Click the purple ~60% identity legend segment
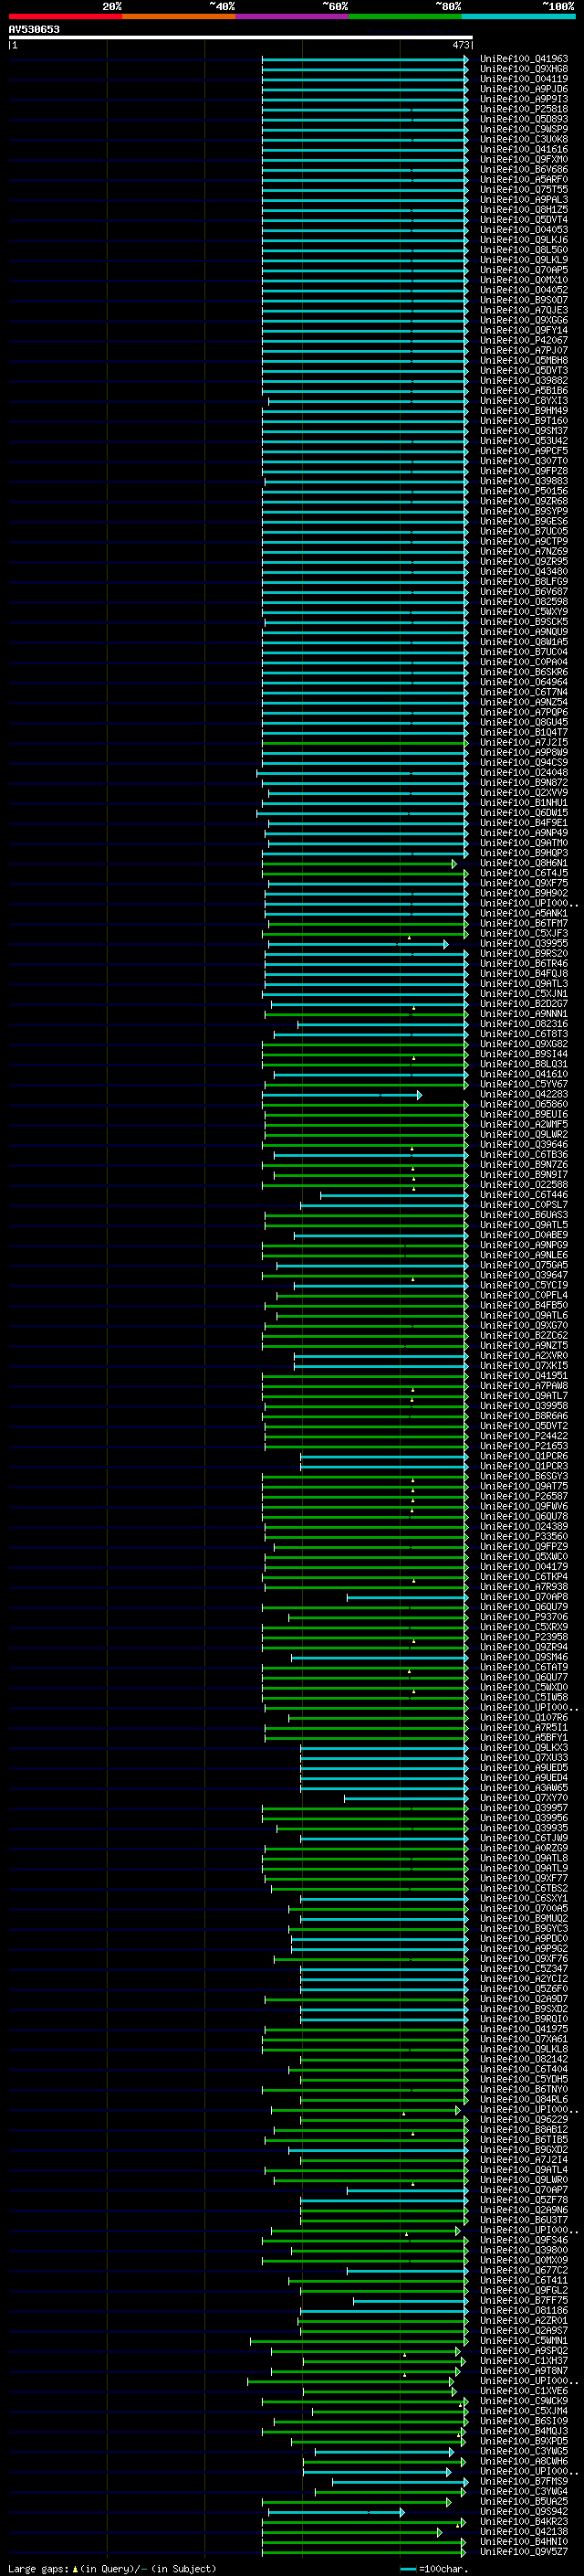Viewport: 584px width, 2576px height. 291,16
